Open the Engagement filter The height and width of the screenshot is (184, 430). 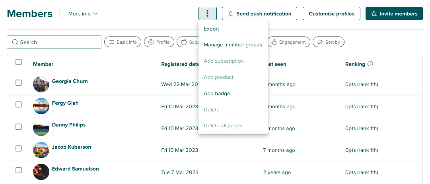(x=288, y=42)
